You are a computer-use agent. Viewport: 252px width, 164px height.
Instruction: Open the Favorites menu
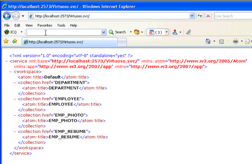pos(45,25)
